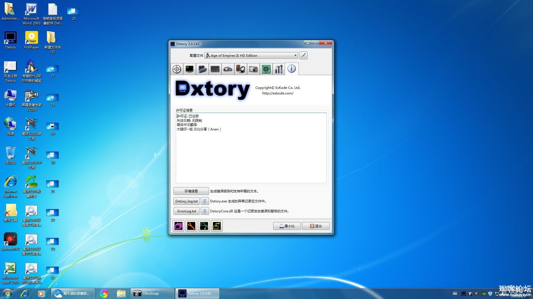Select the 屏幕录像专家 V2019 desktop icon

coord(32,100)
